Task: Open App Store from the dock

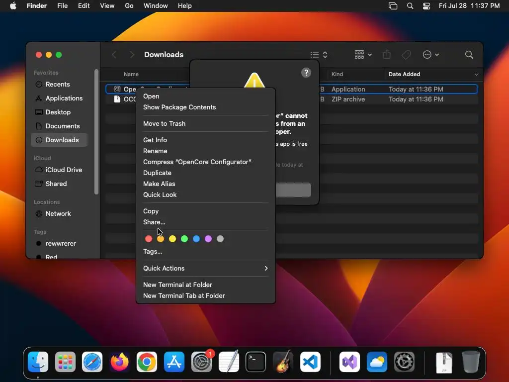Action: [x=174, y=362]
